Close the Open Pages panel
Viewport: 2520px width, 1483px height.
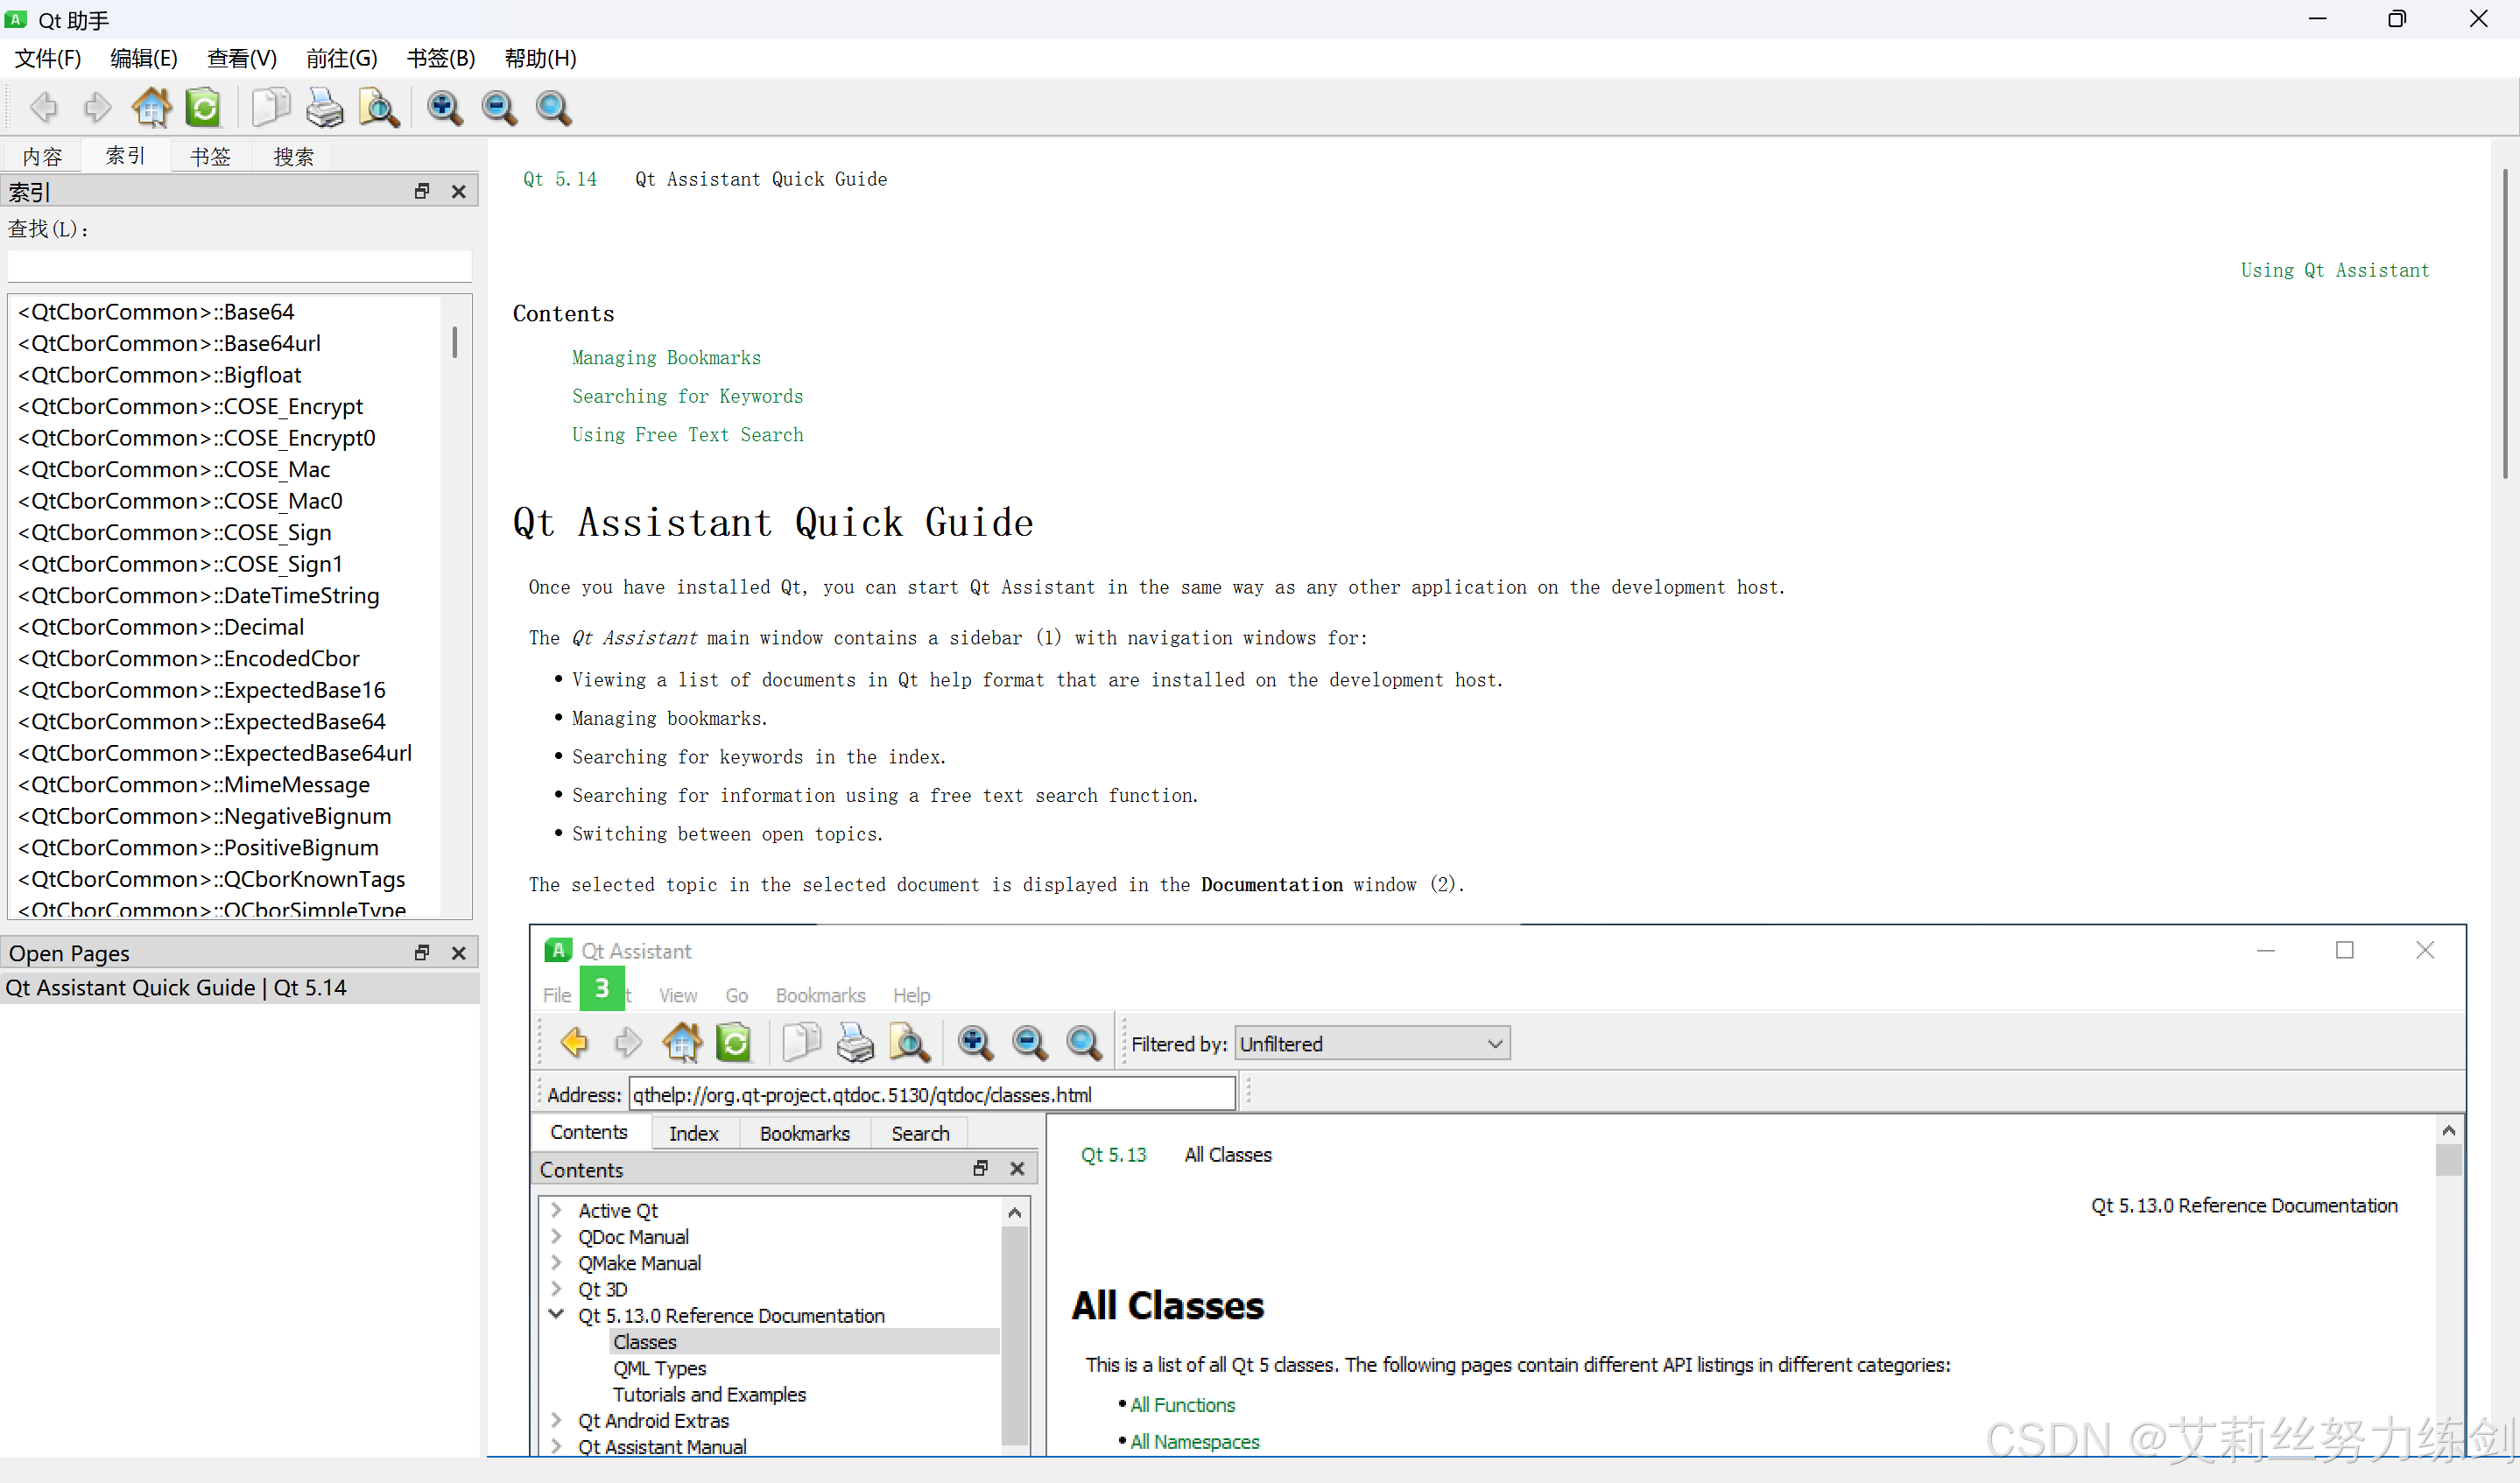[x=458, y=953]
